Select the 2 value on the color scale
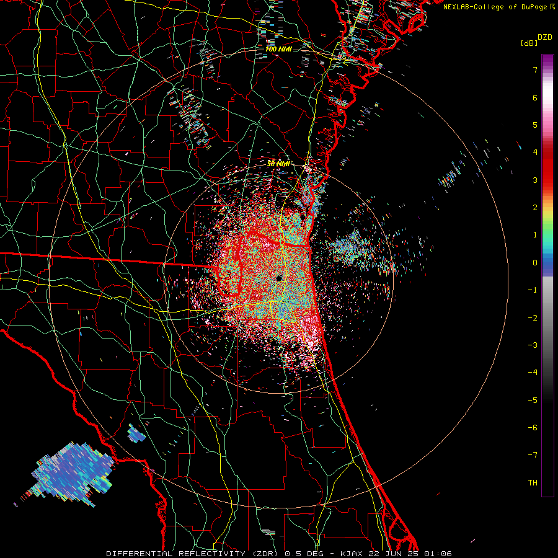This screenshot has width=558, height=558. (535, 208)
